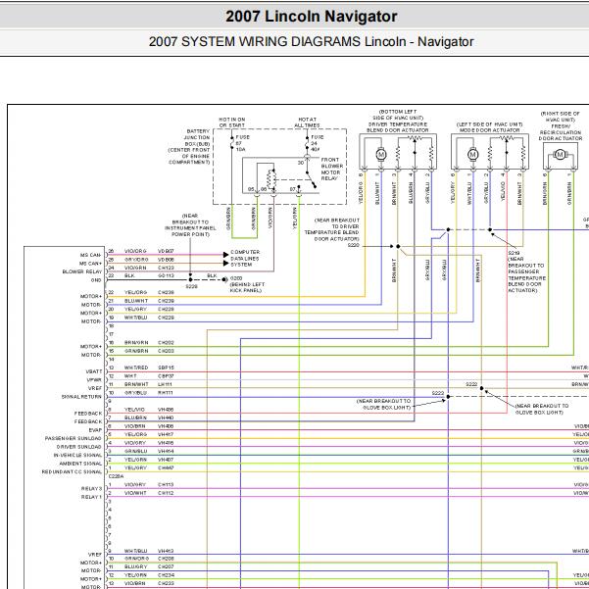Click circuit code "CH203"
The height and width of the screenshot is (589, 589).
166,351
